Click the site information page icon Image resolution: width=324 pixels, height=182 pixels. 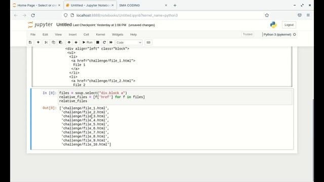(x=72, y=15)
